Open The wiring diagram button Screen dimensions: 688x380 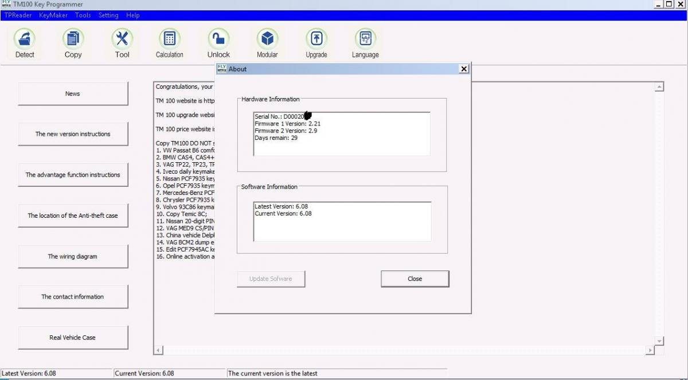tap(73, 256)
